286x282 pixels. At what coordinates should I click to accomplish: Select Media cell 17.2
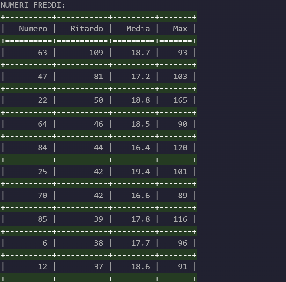point(140,77)
